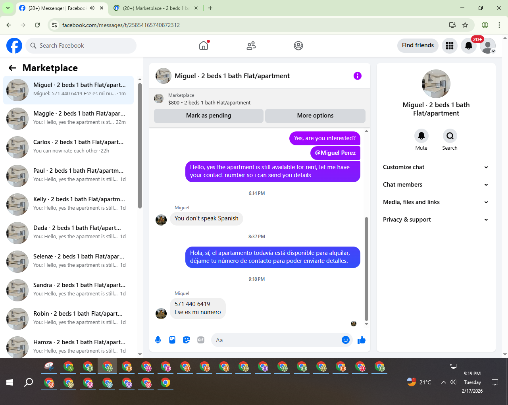Click the chat messages scrollbar thumb
The width and height of the screenshot is (508, 405).
(x=366, y=269)
